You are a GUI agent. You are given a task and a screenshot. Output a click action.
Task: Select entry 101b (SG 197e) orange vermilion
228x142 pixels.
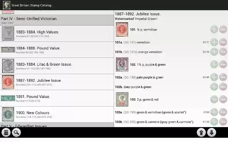[139, 52]
